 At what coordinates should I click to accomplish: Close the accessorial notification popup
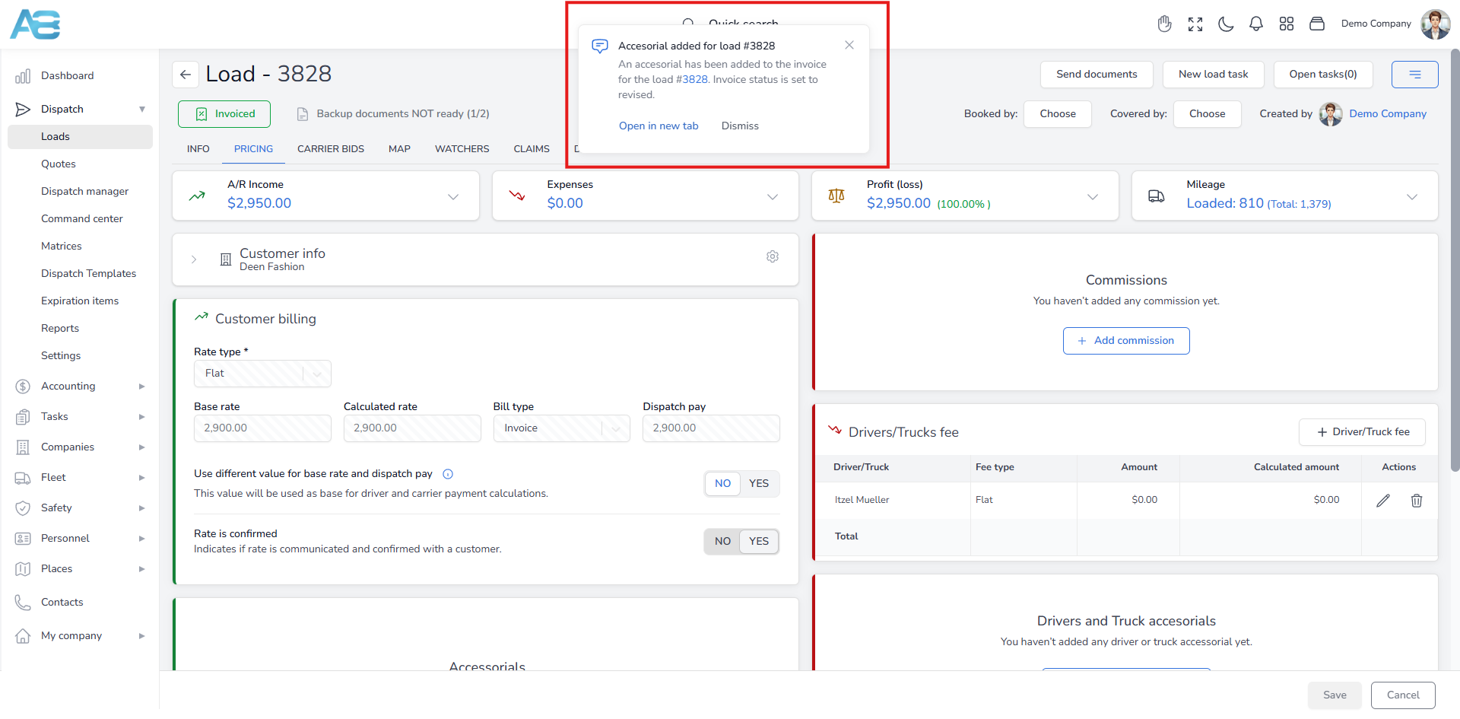[x=849, y=46]
